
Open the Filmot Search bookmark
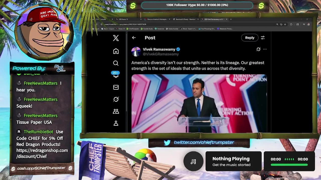pyautogui.click(x=188, y=29)
